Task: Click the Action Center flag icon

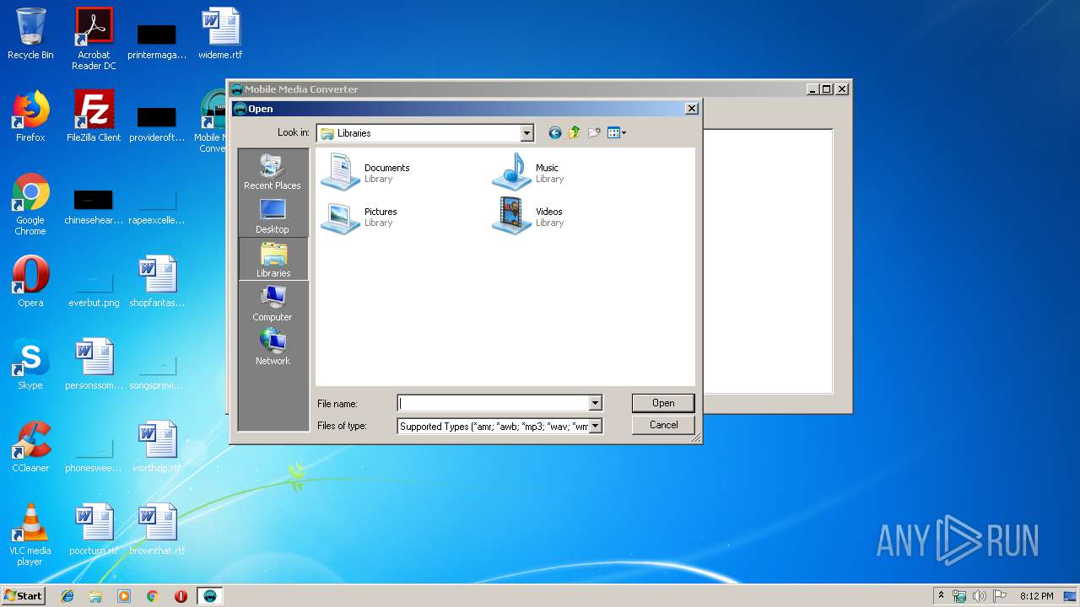Action: (x=1000, y=596)
